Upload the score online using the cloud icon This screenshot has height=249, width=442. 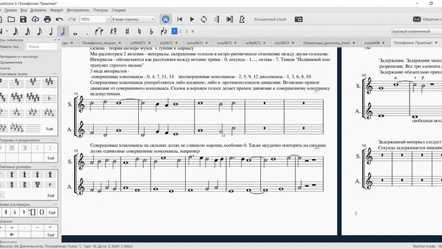(x=35, y=19)
